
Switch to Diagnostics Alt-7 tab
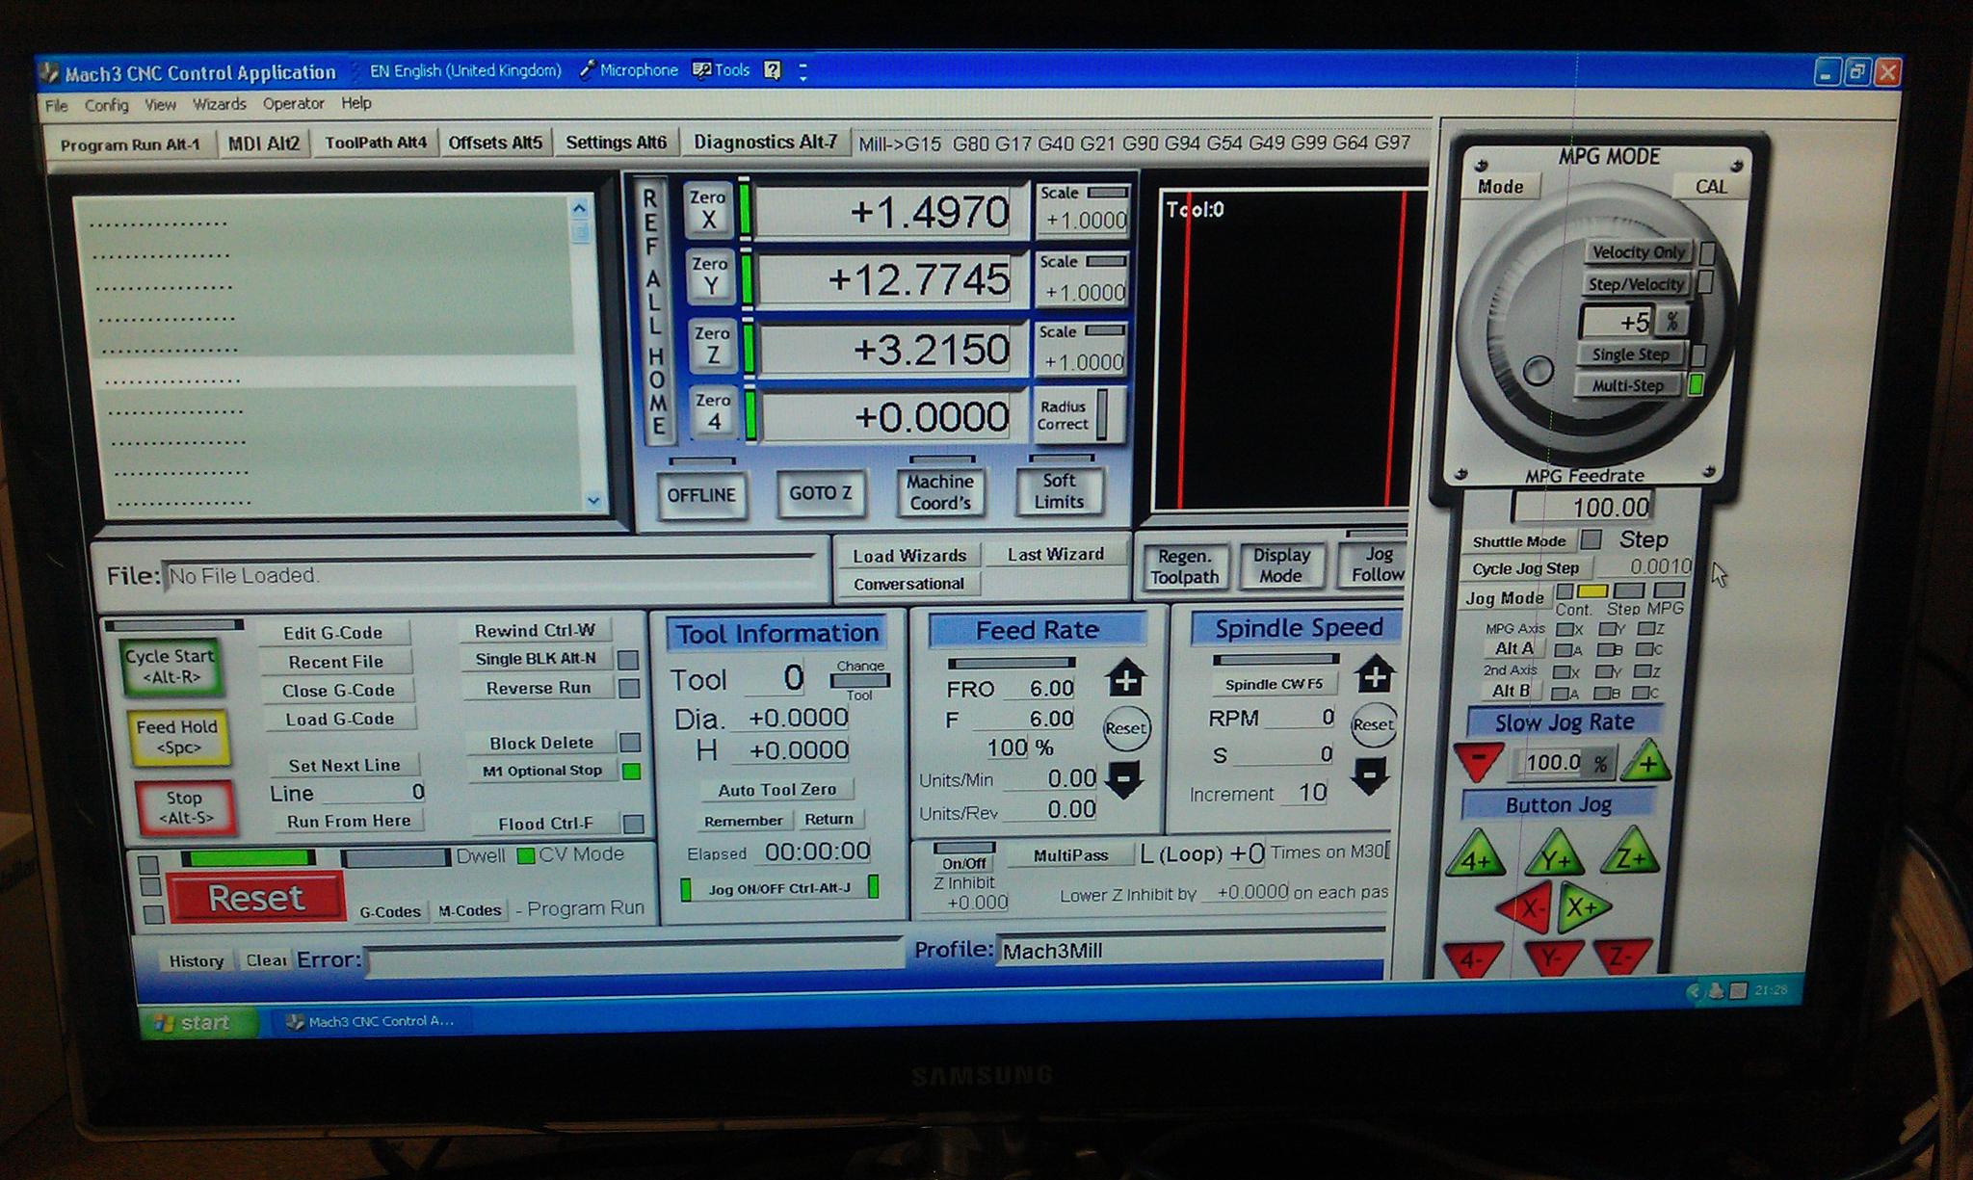[x=765, y=143]
